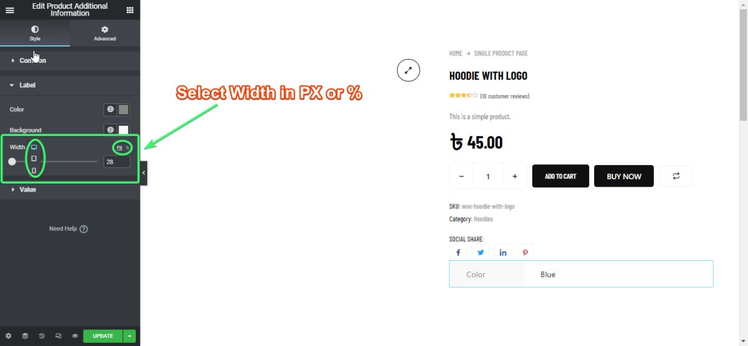Open save options arrow beside Update
748x346 pixels.
[x=130, y=336]
